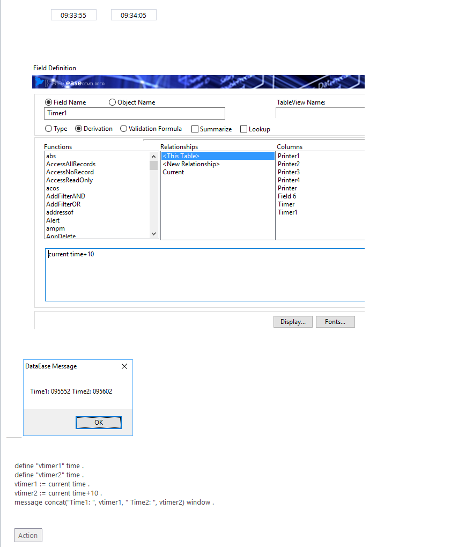Image resolution: width=473 pixels, height=547 pixels.
Task: Confirm the DataEase Message with OK
Action: (99, 423)
